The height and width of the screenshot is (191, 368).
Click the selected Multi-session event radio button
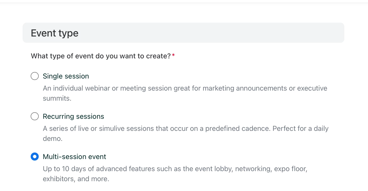click(x=35, y=157)
